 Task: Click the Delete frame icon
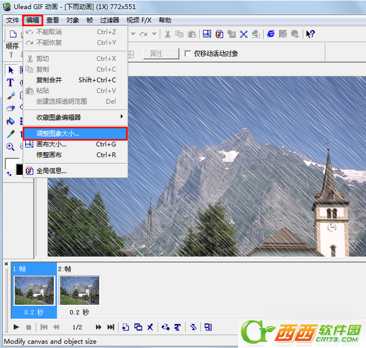150,327
